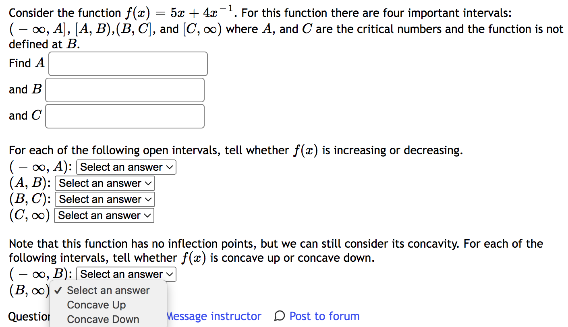Open the (-∞, A) increasing/decreasing dropdown
This screenshot has width=568, height=327.
click(x=125, y=167)
